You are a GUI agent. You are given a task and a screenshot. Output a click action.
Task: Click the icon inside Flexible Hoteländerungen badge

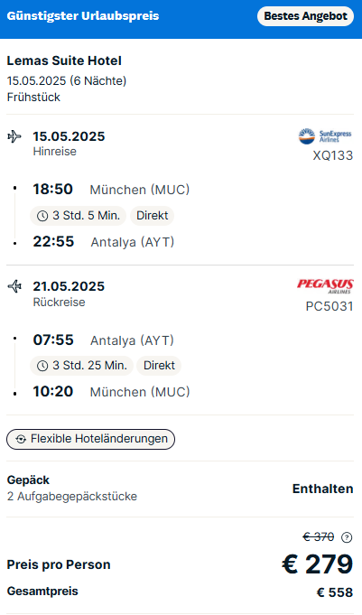[21, 439]
